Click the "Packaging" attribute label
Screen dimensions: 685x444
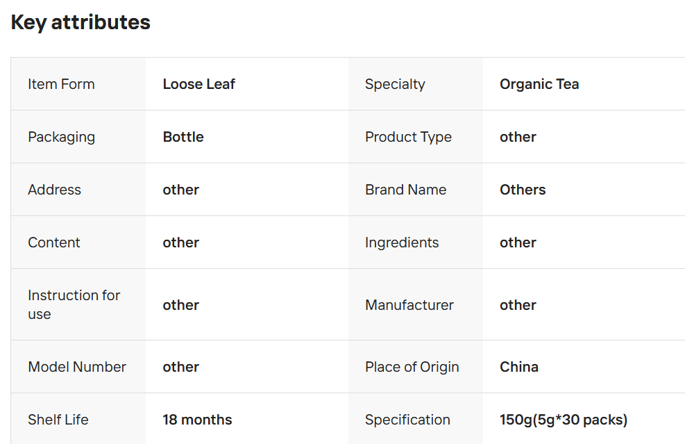(x=61, y=137)
